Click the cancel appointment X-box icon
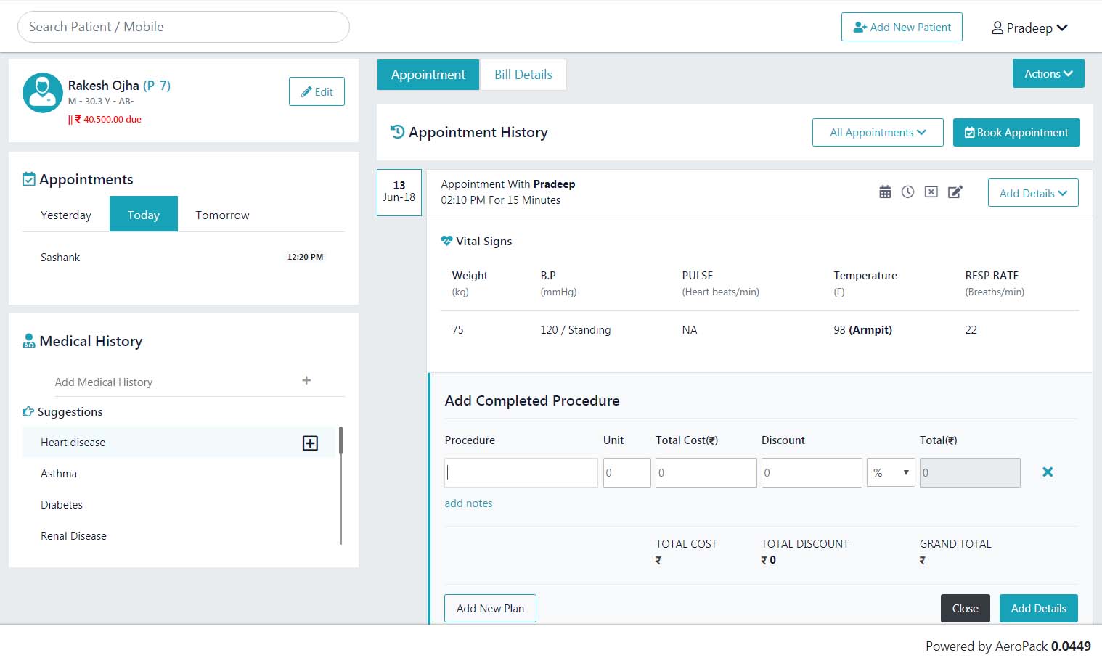Image resolution: width=1102 pixels, height=666 pixels. pyautogui.click(x=931, y=192)
